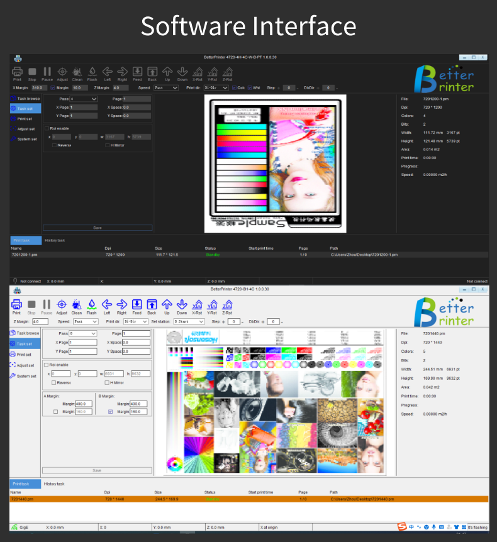The image size is (497, 542).
Task: Select the X-Rst home icon in the dark window
Action: (198, 72)
